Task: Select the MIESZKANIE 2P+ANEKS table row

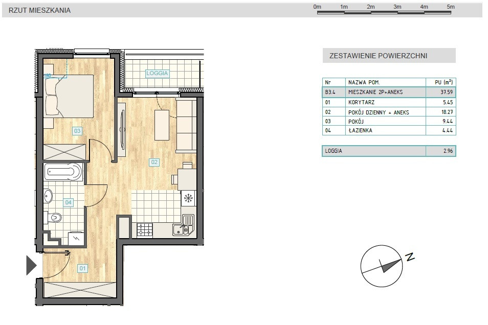Action: (389, 92)
